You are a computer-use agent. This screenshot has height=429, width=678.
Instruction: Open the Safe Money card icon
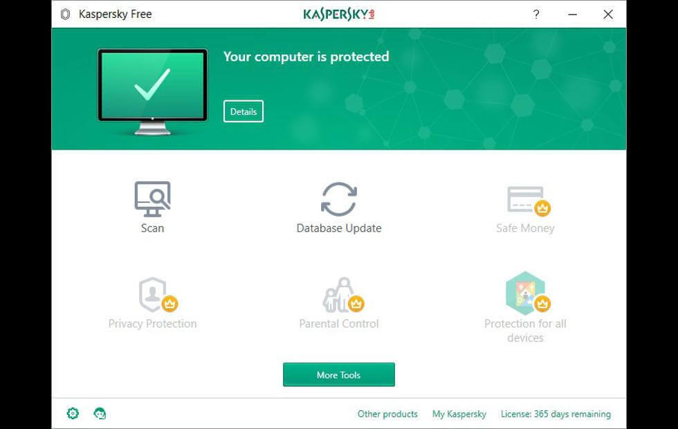click(x=528, y=201)
